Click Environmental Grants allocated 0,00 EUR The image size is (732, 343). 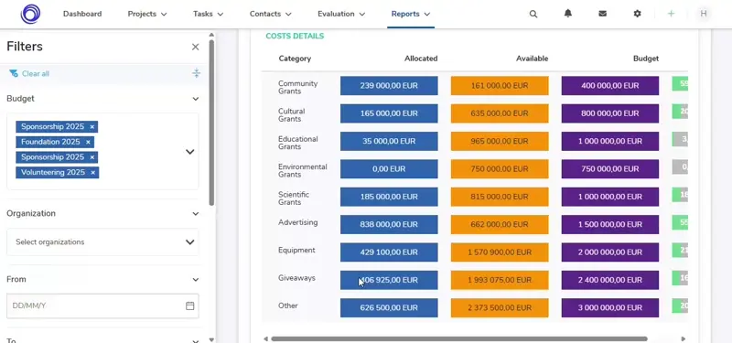tap(389, 169)
